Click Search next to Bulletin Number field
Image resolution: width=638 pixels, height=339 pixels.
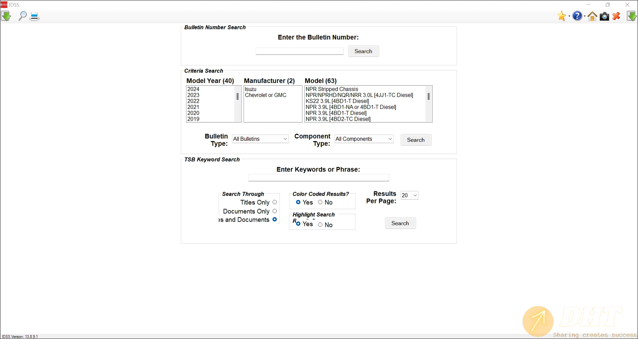pyautogui.click(x=363, y=51)
